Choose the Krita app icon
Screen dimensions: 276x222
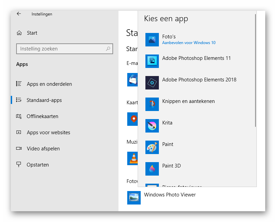152,126
